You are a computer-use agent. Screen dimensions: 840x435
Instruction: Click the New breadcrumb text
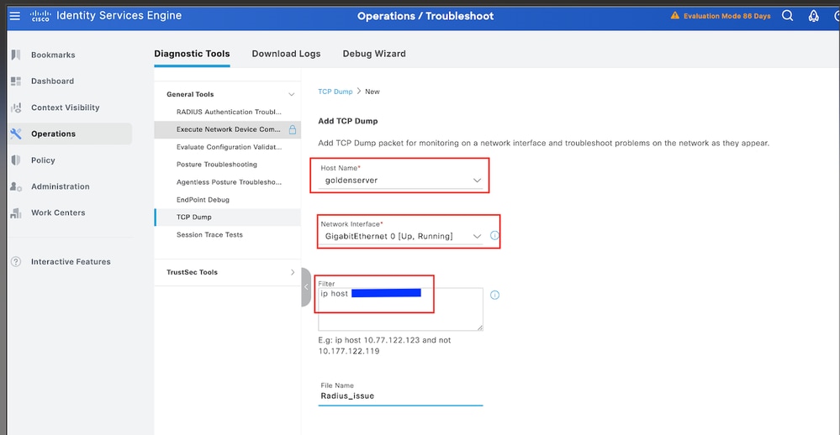tap(372, 92)
